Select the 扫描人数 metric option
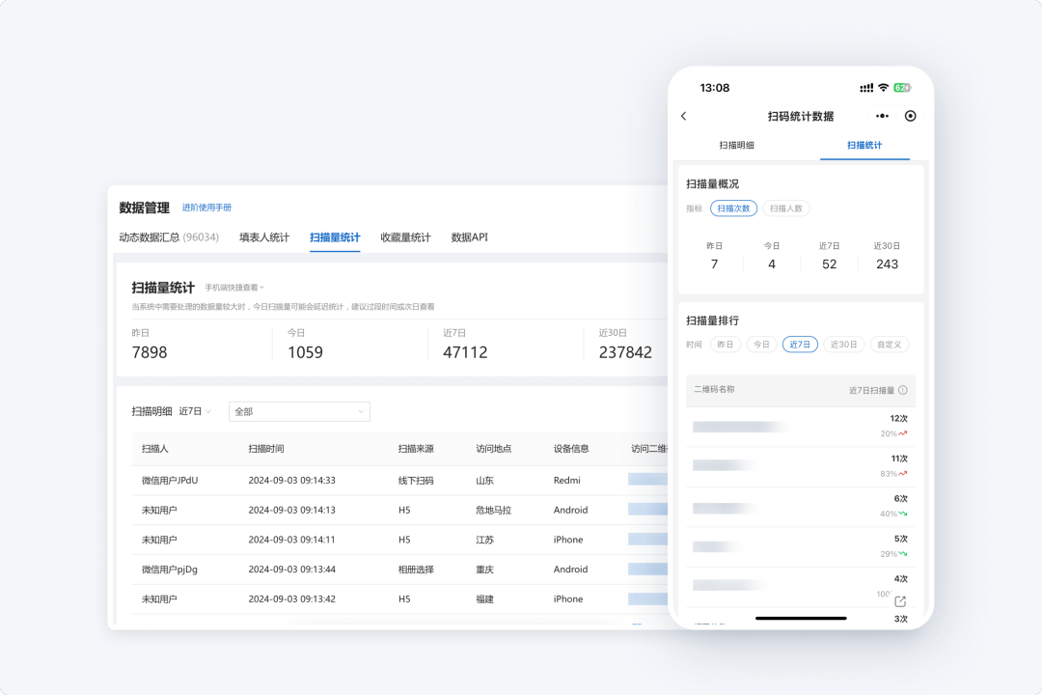Screen dimensions: 1042x695 point(786,208)
